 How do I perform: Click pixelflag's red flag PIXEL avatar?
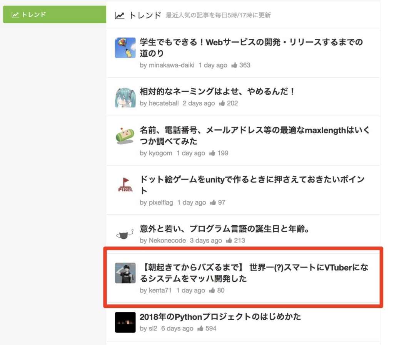tap(125, 185)
